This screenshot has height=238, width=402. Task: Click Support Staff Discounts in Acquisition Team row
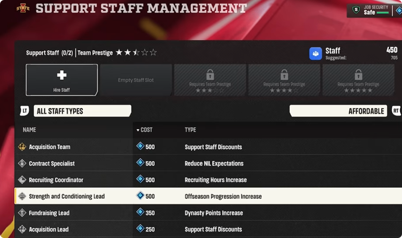click(x=213, y=147)
